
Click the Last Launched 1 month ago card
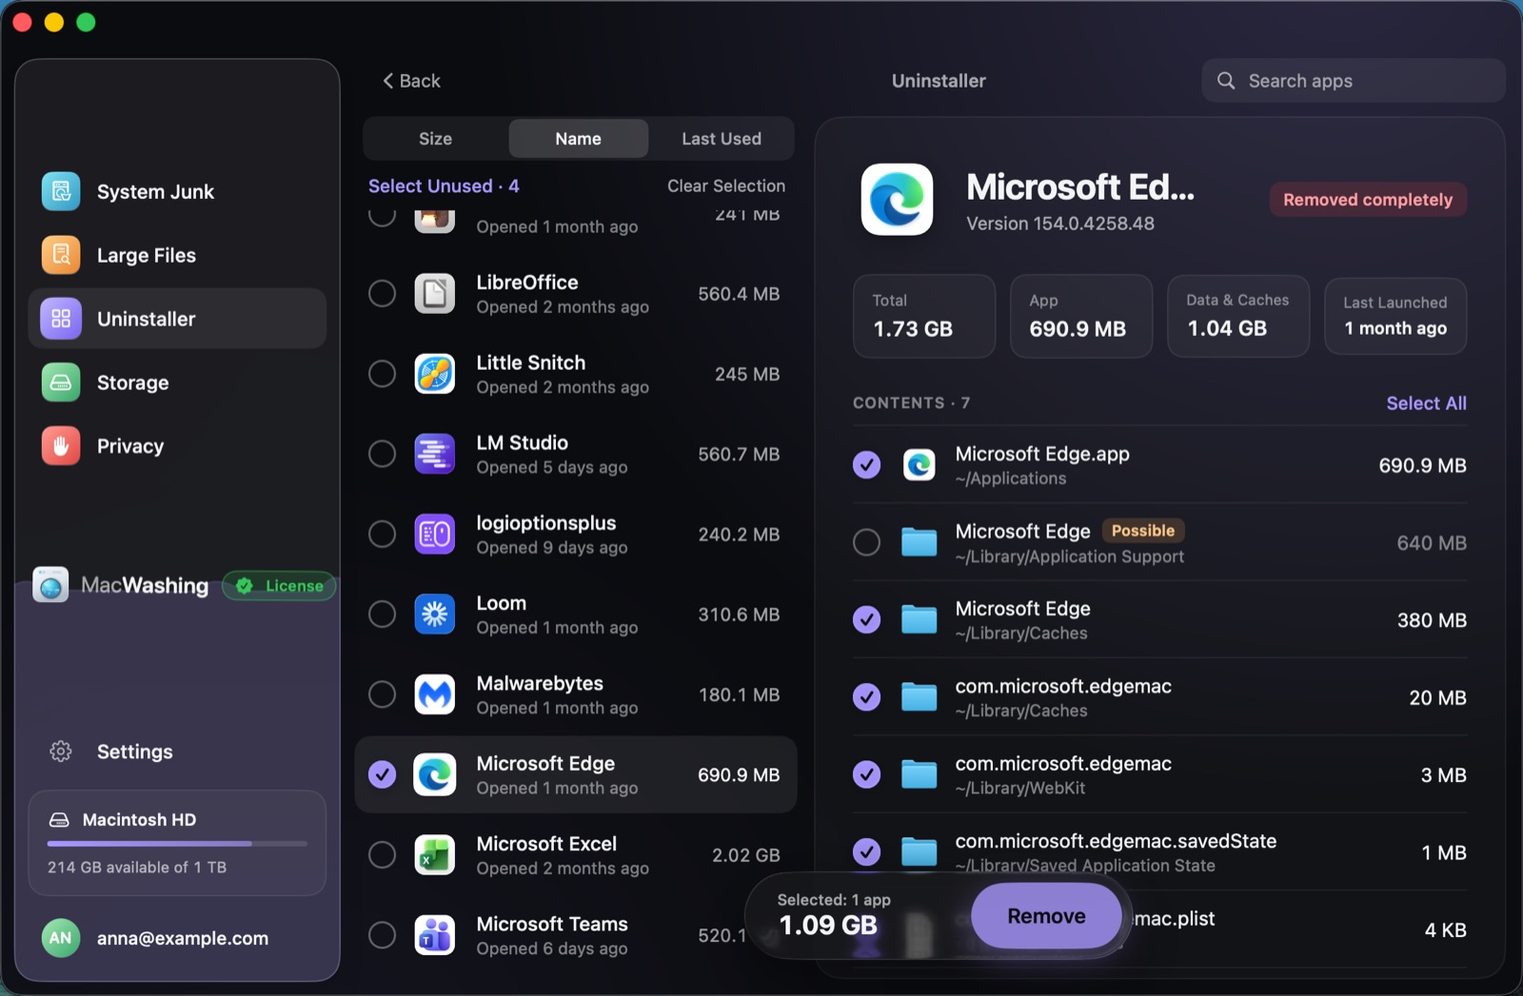pyautogui.click(x=1395, y=316)
